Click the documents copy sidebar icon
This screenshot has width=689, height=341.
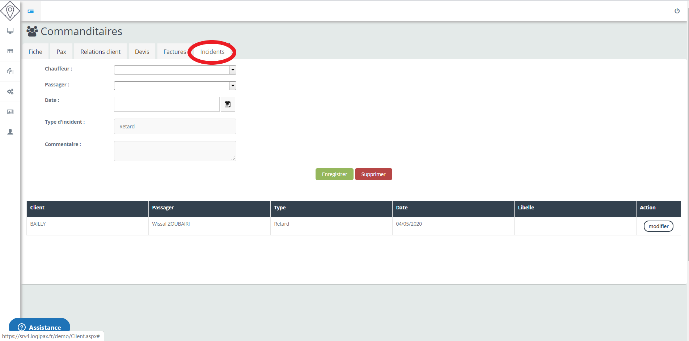point(10,71)
